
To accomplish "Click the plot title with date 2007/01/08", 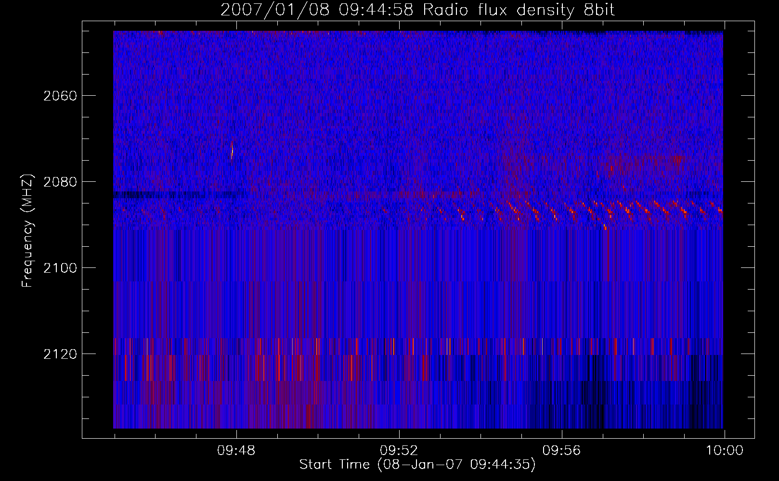I will click(x=417, y=10).
